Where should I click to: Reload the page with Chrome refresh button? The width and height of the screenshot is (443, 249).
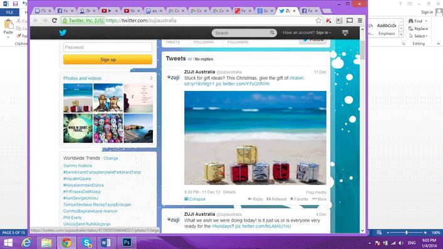pyautogui.click(x=55, y=20)
